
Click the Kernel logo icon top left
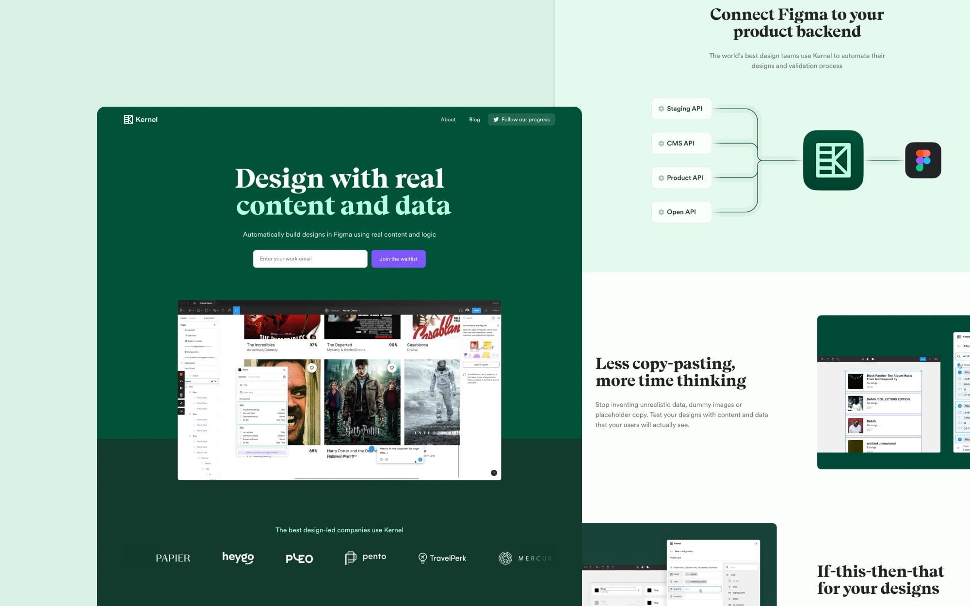tap(128, 119)
